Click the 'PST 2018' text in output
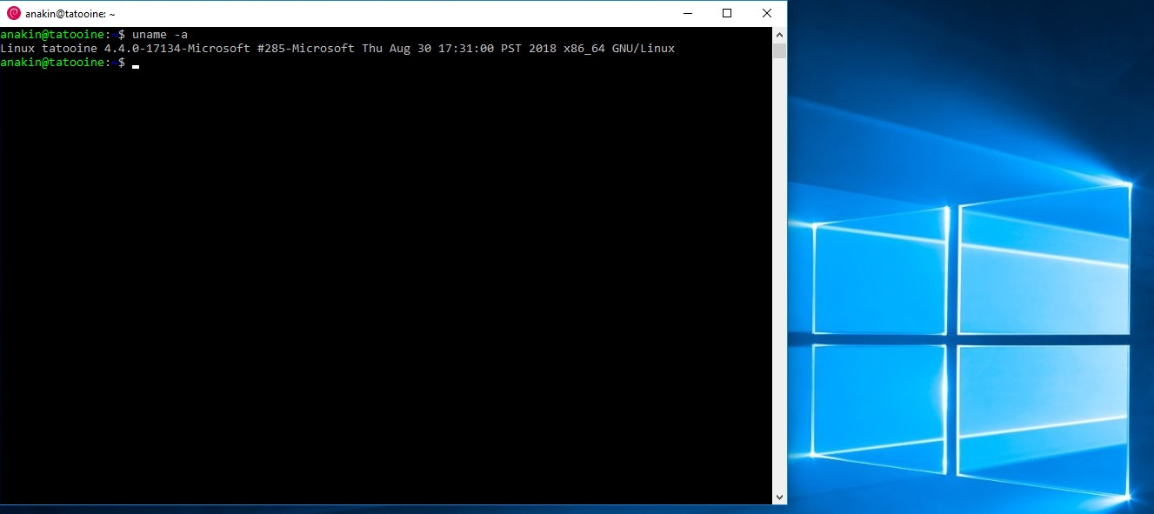Viewport: 1154px width, 514px height. [529, 49]
